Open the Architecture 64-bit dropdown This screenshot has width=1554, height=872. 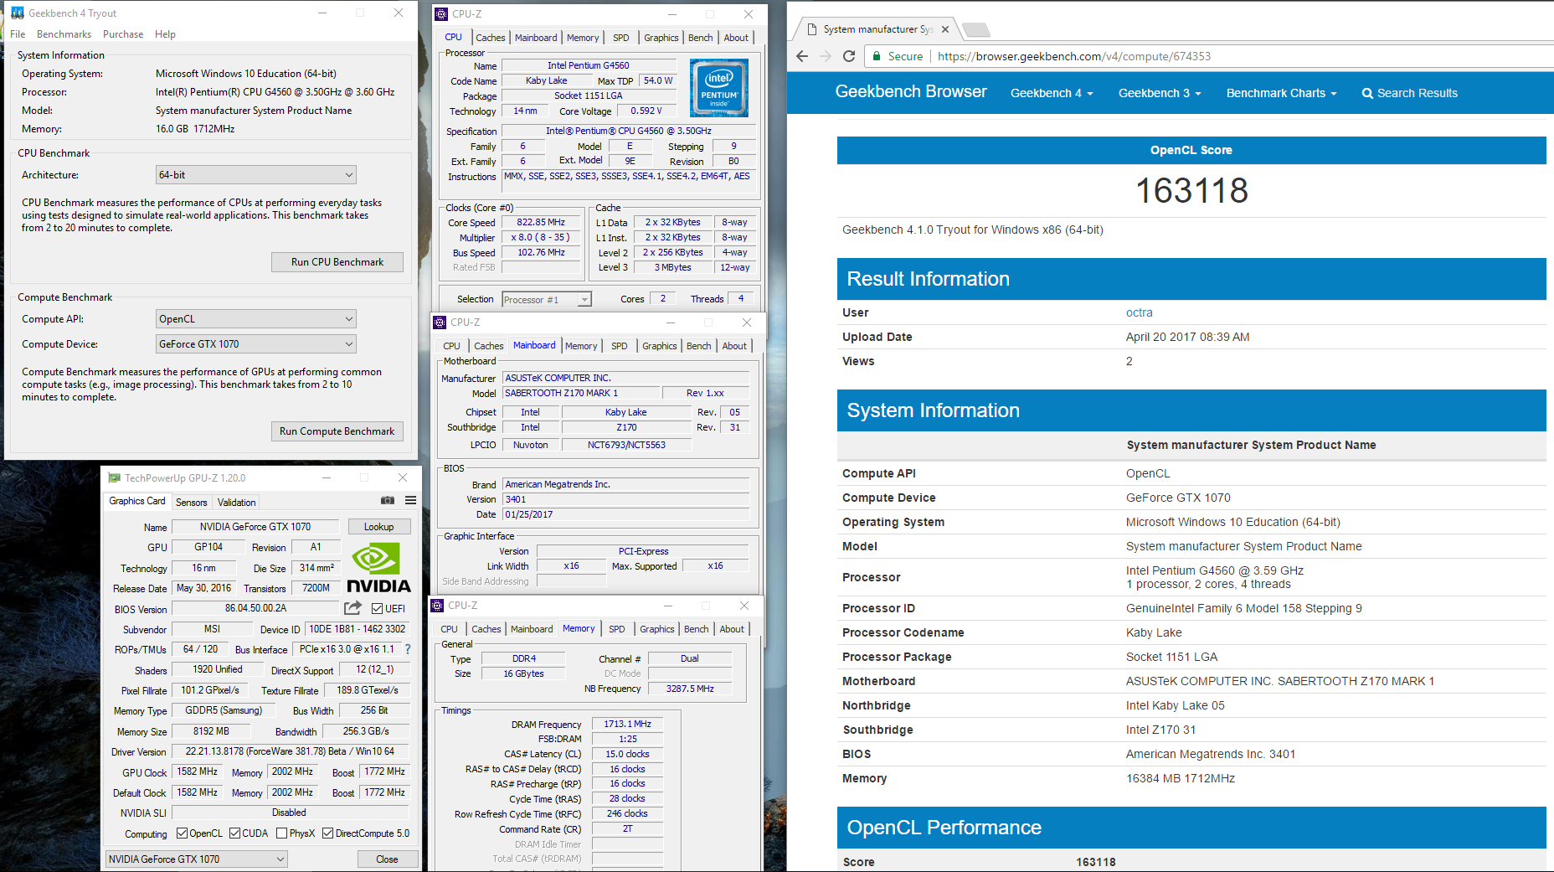pyautogui.click(x=256, y=175)
